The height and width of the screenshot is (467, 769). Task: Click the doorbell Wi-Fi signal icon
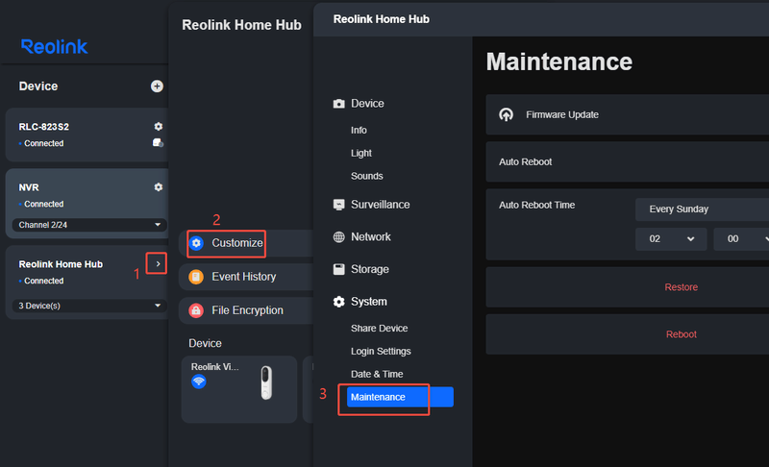199,381
